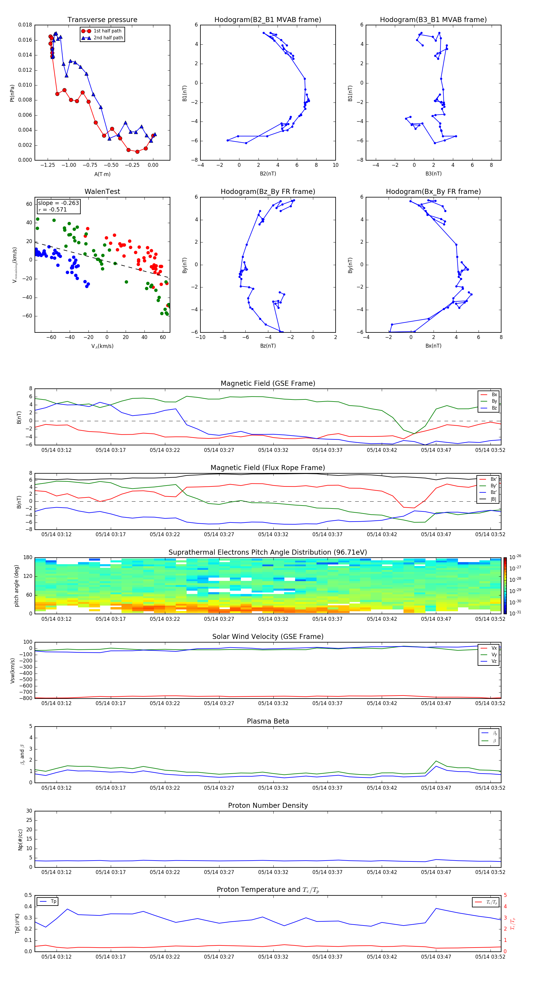Click the 'Bz(nT)' x-axis label

[268, 346]
